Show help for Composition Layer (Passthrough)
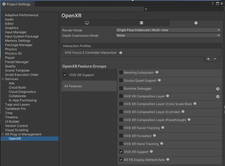Image resolution: width=225 pixels, height=166 pixels. tap(189, 119)
